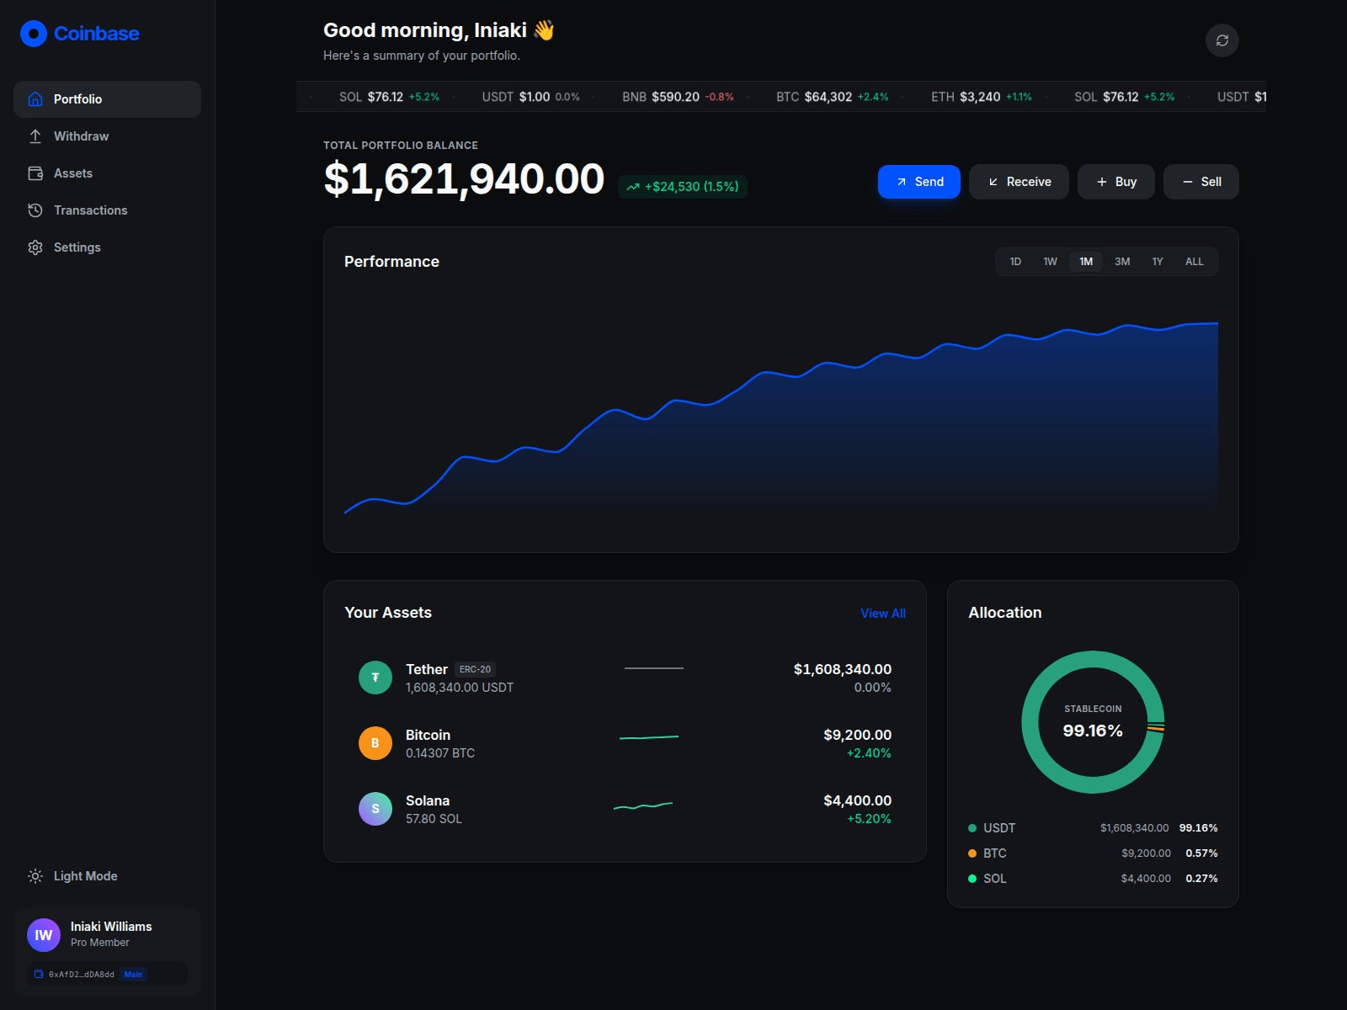Select the 1D chart range

1015,262
